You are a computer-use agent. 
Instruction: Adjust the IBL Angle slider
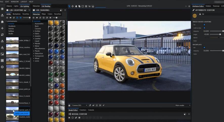tap(220, 34)
